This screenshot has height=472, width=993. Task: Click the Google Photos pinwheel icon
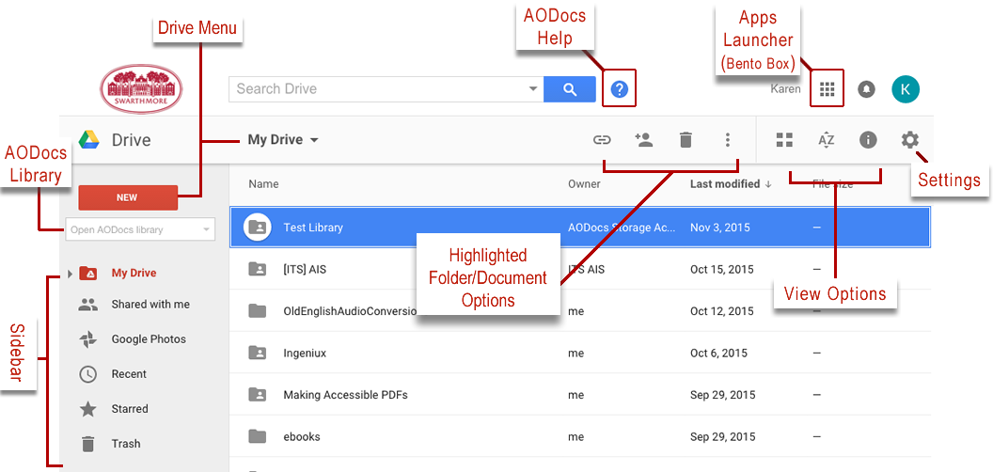click(x=88, y=339)
